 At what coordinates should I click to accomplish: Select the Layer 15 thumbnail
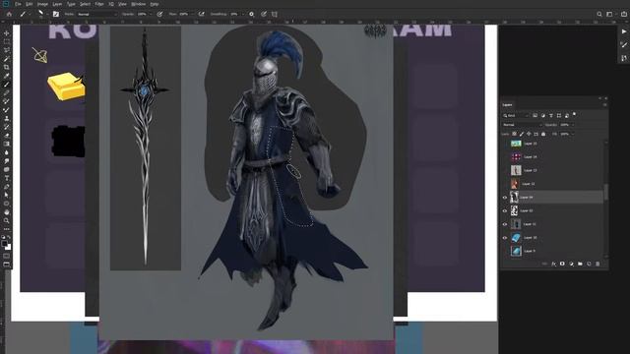(x=516, y=144)
